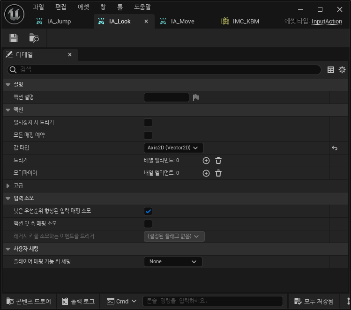The image size is (351, 310).
Task: Open the 설정된 플래그 없음 dropdown
Action: click(x=174, y=236)
